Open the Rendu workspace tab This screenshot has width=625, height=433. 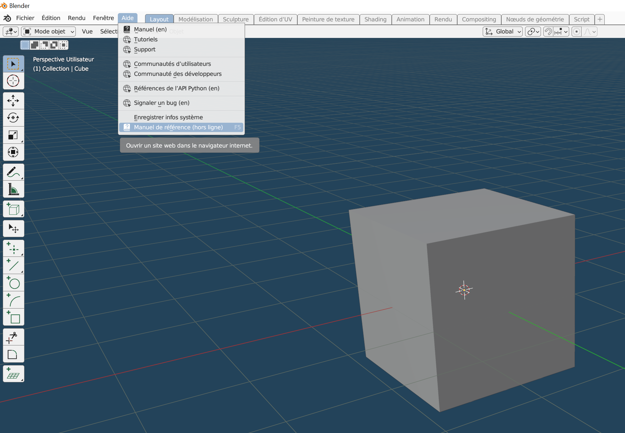tap(443, 19)
